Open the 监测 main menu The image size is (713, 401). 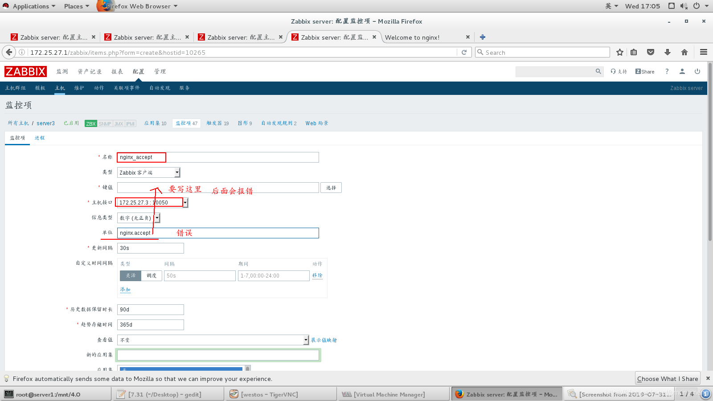[x=62, y=71]
